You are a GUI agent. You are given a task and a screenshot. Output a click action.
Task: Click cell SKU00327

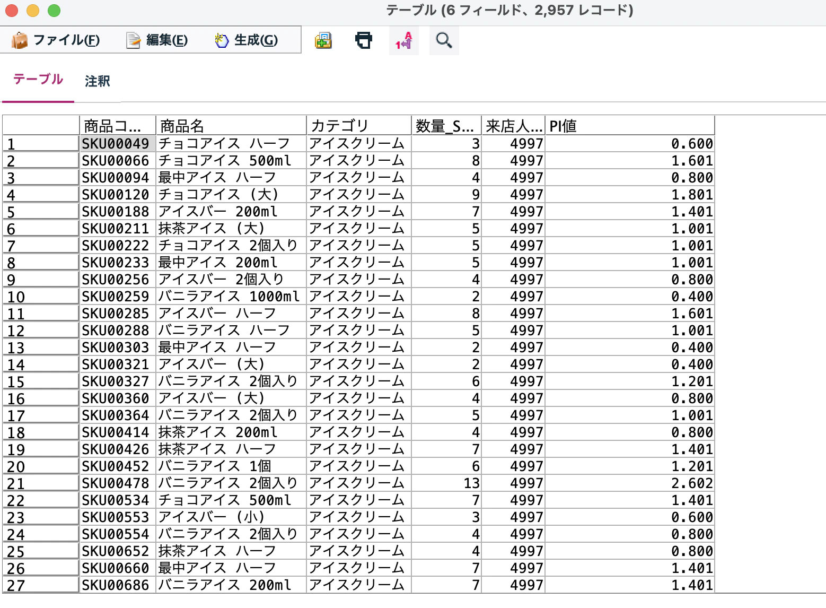click(118, 381)
